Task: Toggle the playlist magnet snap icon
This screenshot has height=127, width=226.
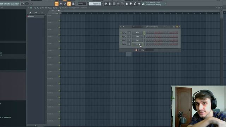Action: (x=31, y=8)
